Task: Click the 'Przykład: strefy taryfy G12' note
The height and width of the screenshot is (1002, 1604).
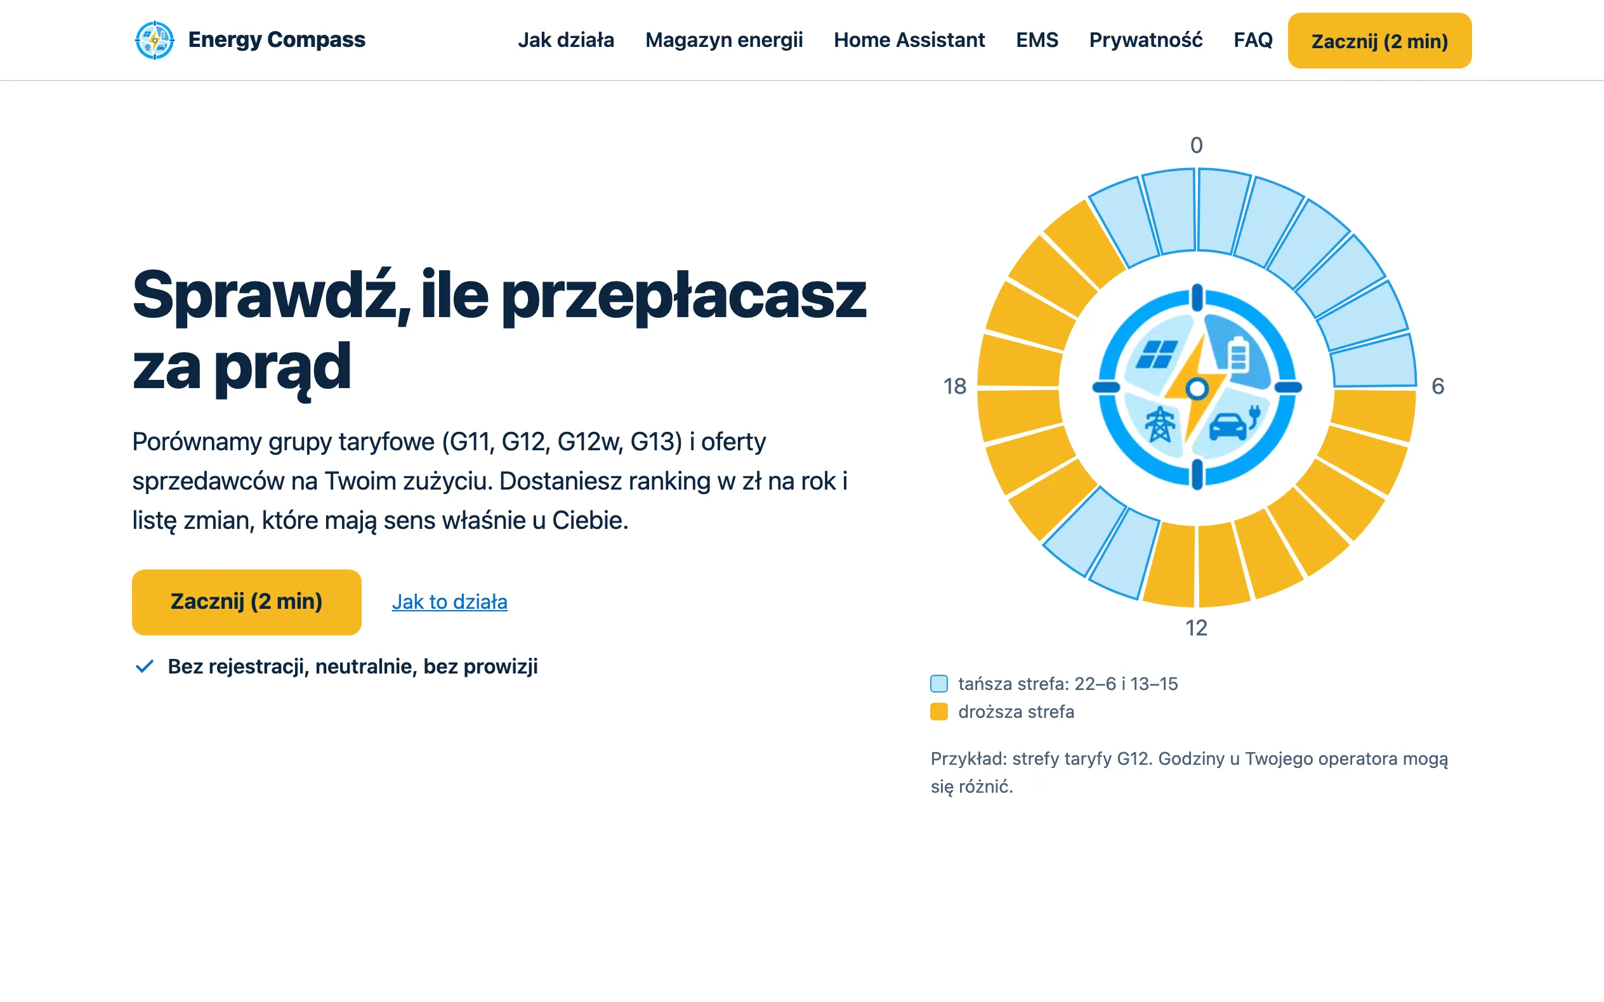Action: [1189, 772]
